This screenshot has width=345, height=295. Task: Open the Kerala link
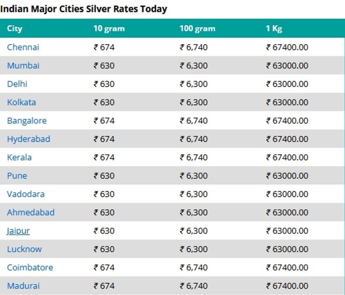[x=19, y=157]
